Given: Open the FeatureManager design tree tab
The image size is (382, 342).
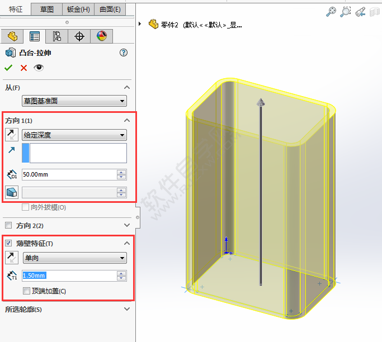Looking at the screenshot, I should 12,36.
